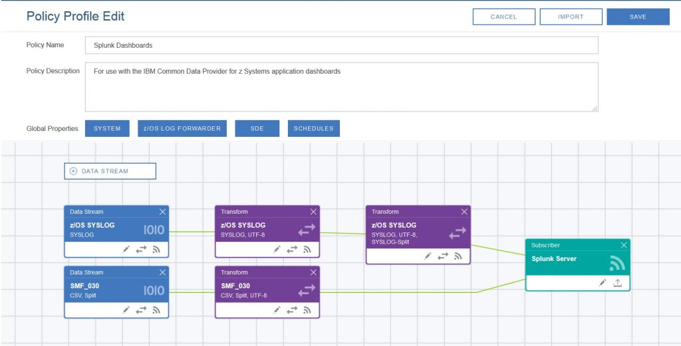The image size is (681, 346).
Task: Select the Splunk Server title text
Action: (554, 258)
